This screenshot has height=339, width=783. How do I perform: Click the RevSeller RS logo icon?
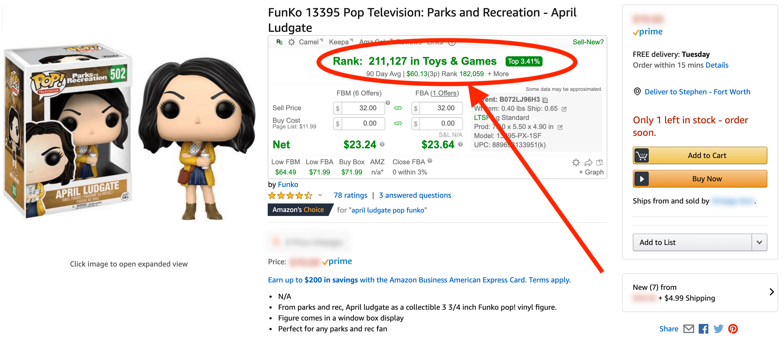pyautogui.click(x=279, y=42)
